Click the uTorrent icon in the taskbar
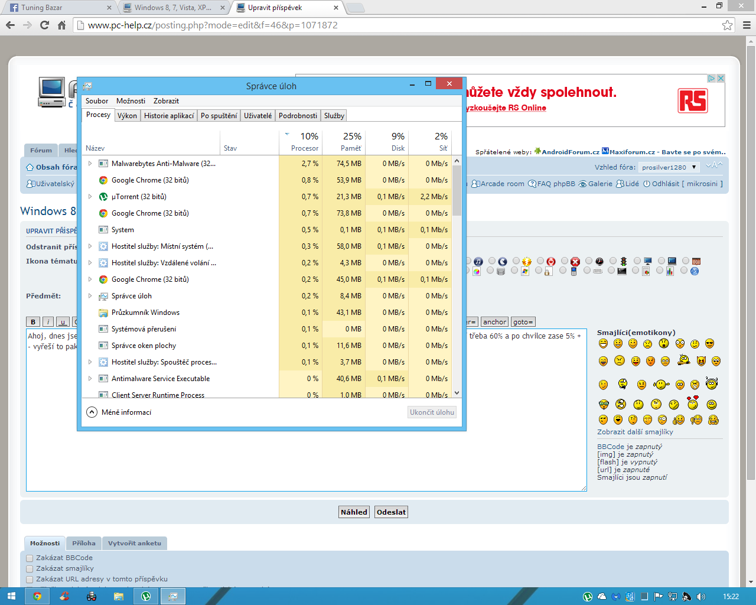756x605 pixels. coord(145,596)
